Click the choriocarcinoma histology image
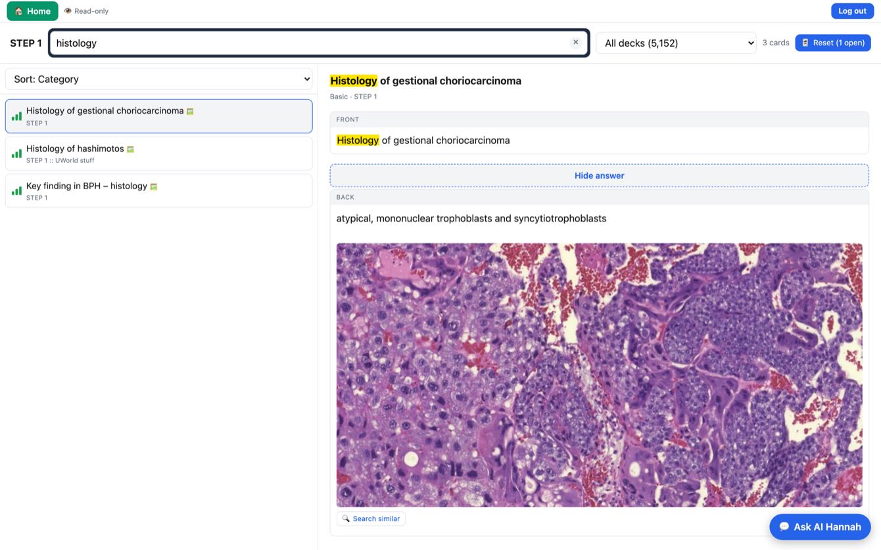Viewport: 881px width, 550px height. coord(599,375)
